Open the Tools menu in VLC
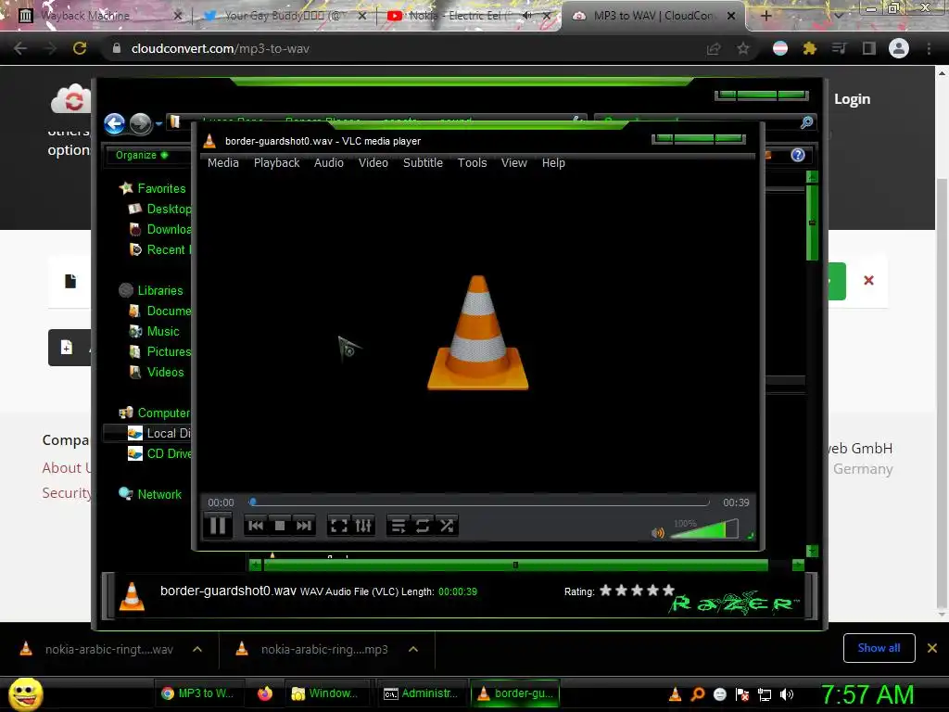The height and width of the screenshot is (712, 949). (472, 163)
